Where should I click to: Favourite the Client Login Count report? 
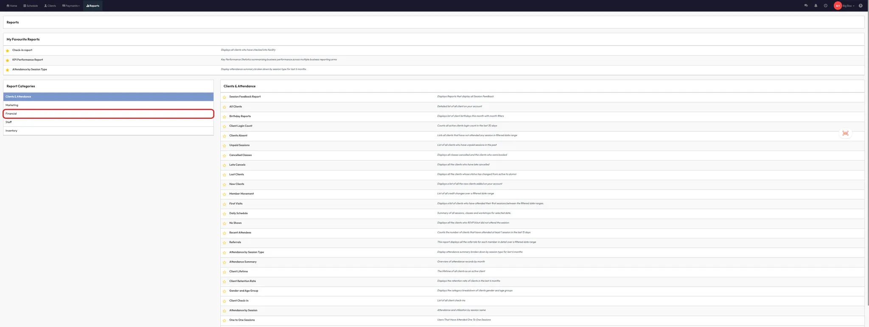(224, 126)
